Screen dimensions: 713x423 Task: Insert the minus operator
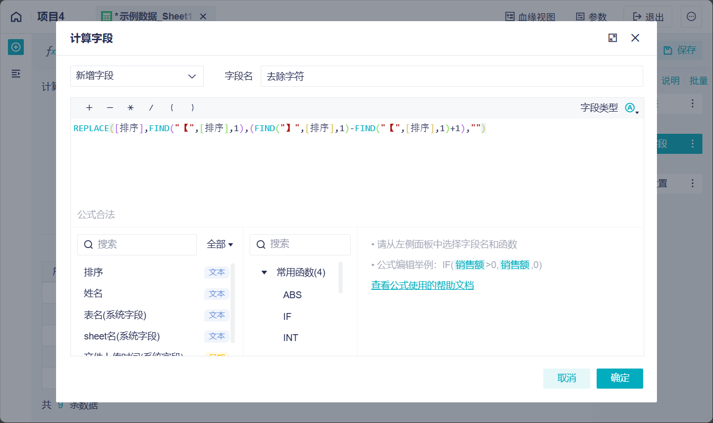[x=110, y=108]
